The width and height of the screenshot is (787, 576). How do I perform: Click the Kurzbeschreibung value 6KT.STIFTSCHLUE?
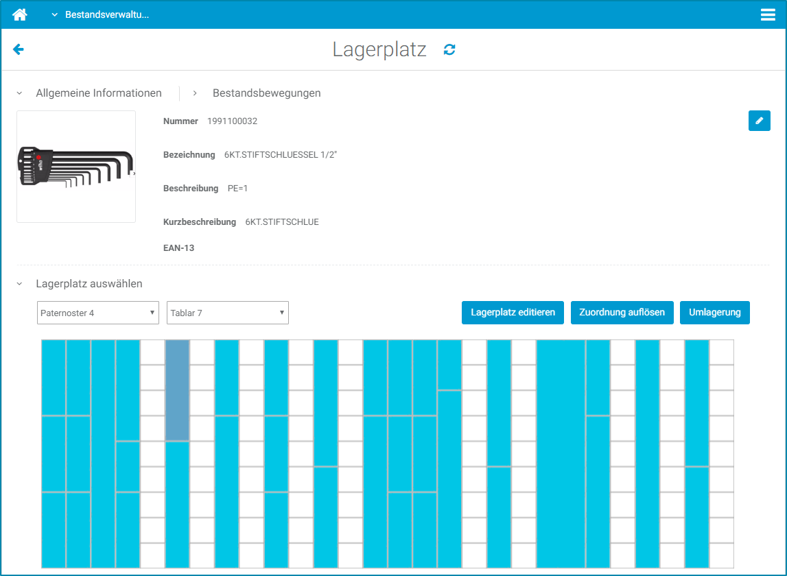pyautogui.click(x=282, y=221)
